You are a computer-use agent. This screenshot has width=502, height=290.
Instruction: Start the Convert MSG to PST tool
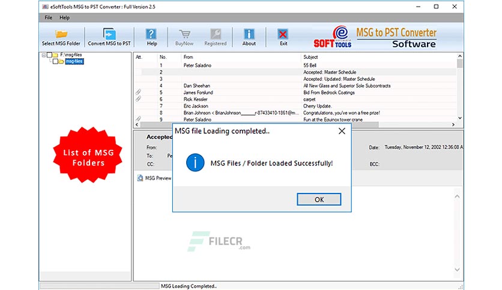[109, 37]
